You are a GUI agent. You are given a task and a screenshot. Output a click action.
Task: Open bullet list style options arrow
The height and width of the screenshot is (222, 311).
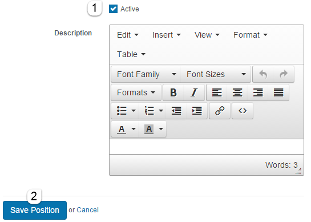click(134, 111)
